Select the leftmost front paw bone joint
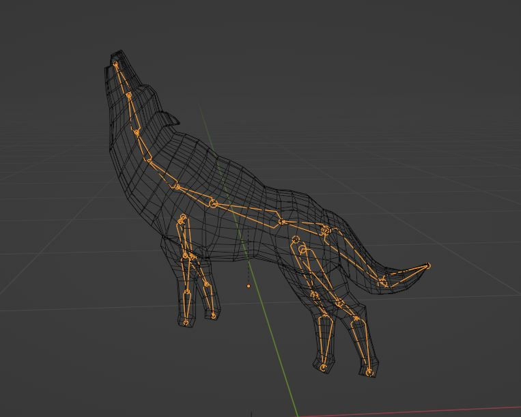The width and height of the screenshot is (521, 417). (186, 322)
